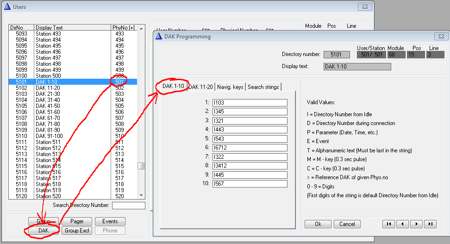Screen dimensions: 450x244
Task: Open the Navig. keys tab
Action: point(230,87)
